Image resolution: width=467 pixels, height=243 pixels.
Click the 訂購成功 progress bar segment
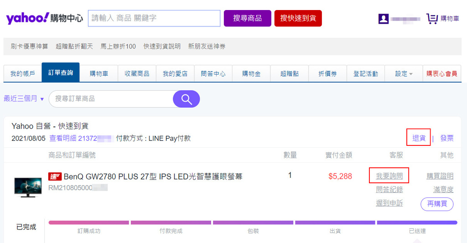[x=89, y=222]
